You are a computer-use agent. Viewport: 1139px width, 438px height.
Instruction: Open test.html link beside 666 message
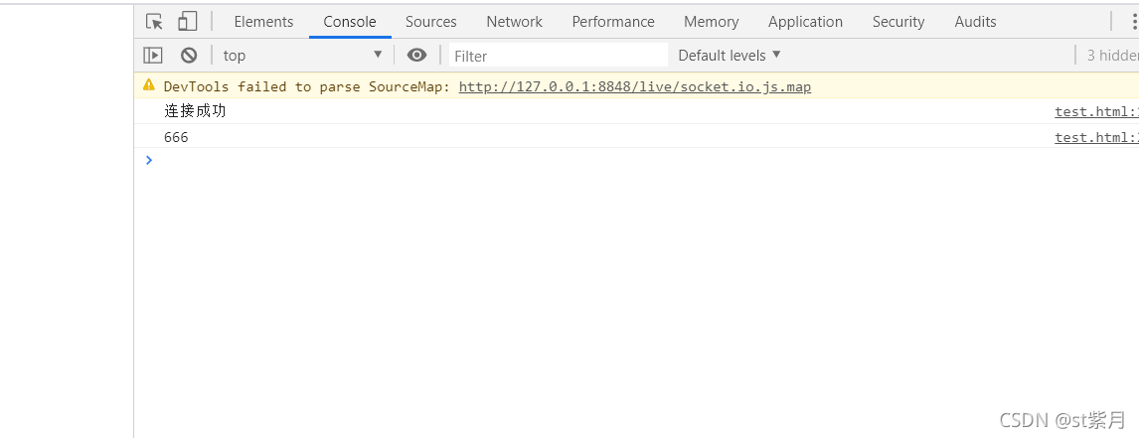1097,137
